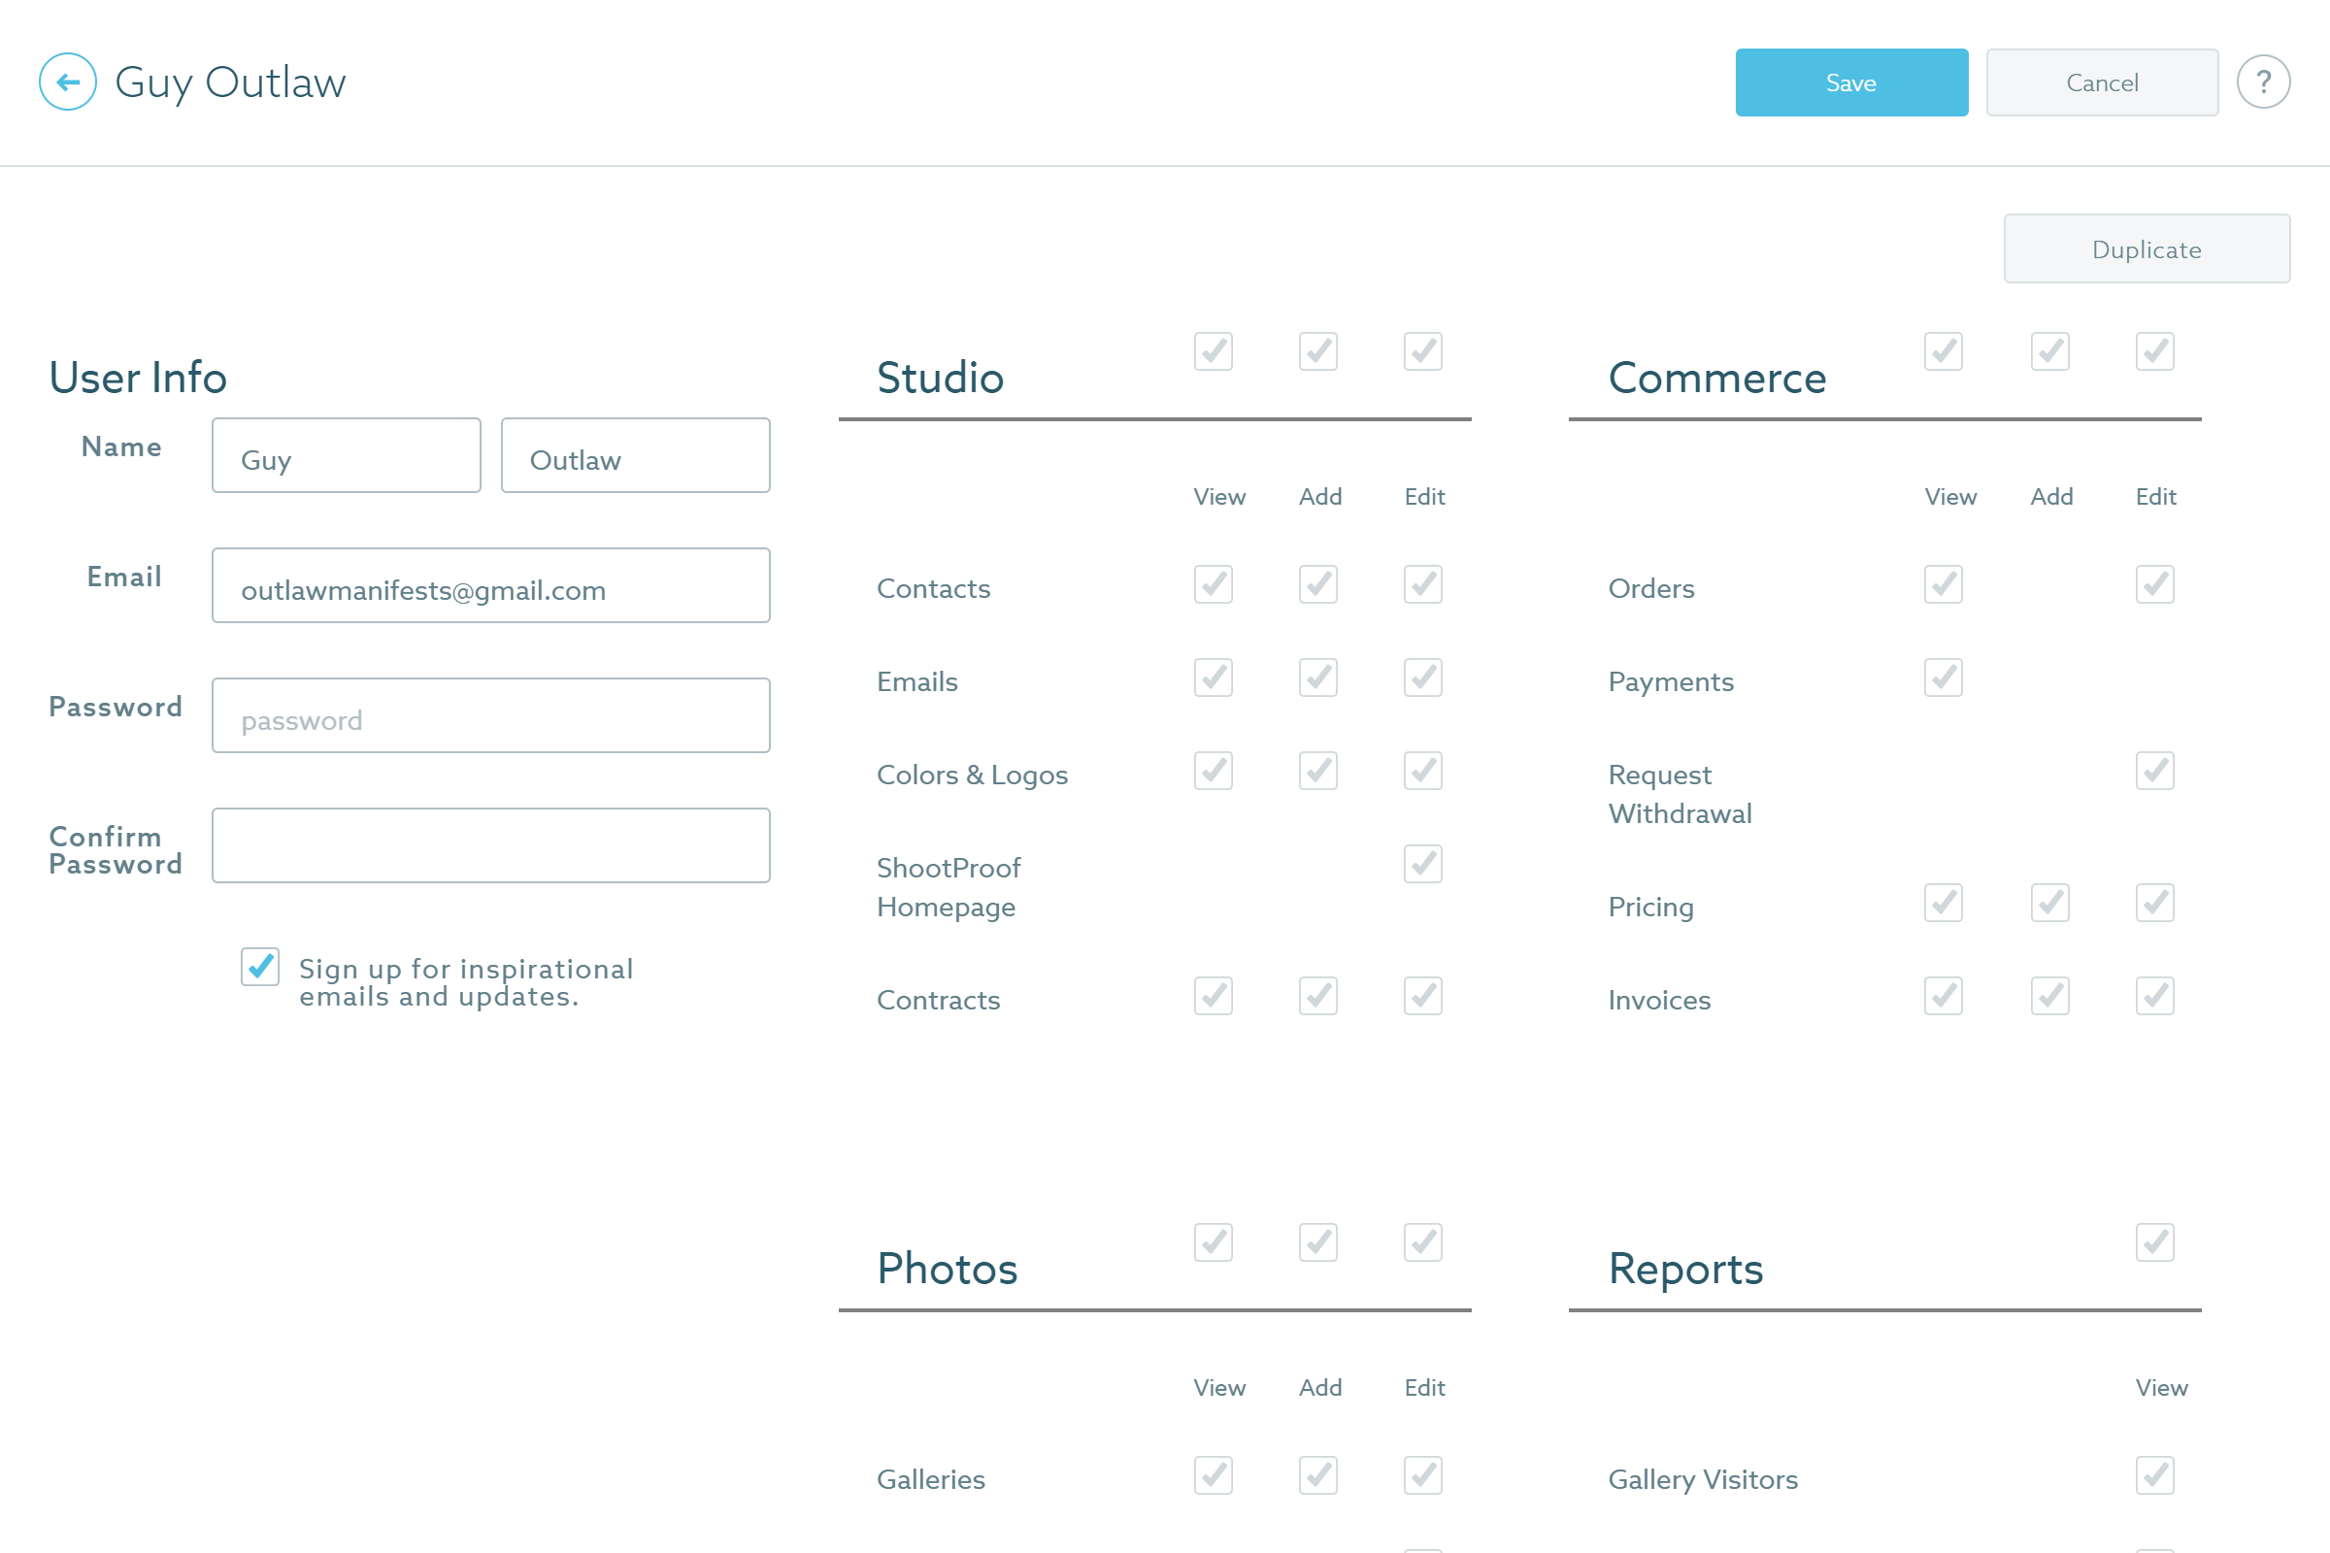Click the first name field containing Guy
Screen dimensions: 2330x1553
[346, 455]
